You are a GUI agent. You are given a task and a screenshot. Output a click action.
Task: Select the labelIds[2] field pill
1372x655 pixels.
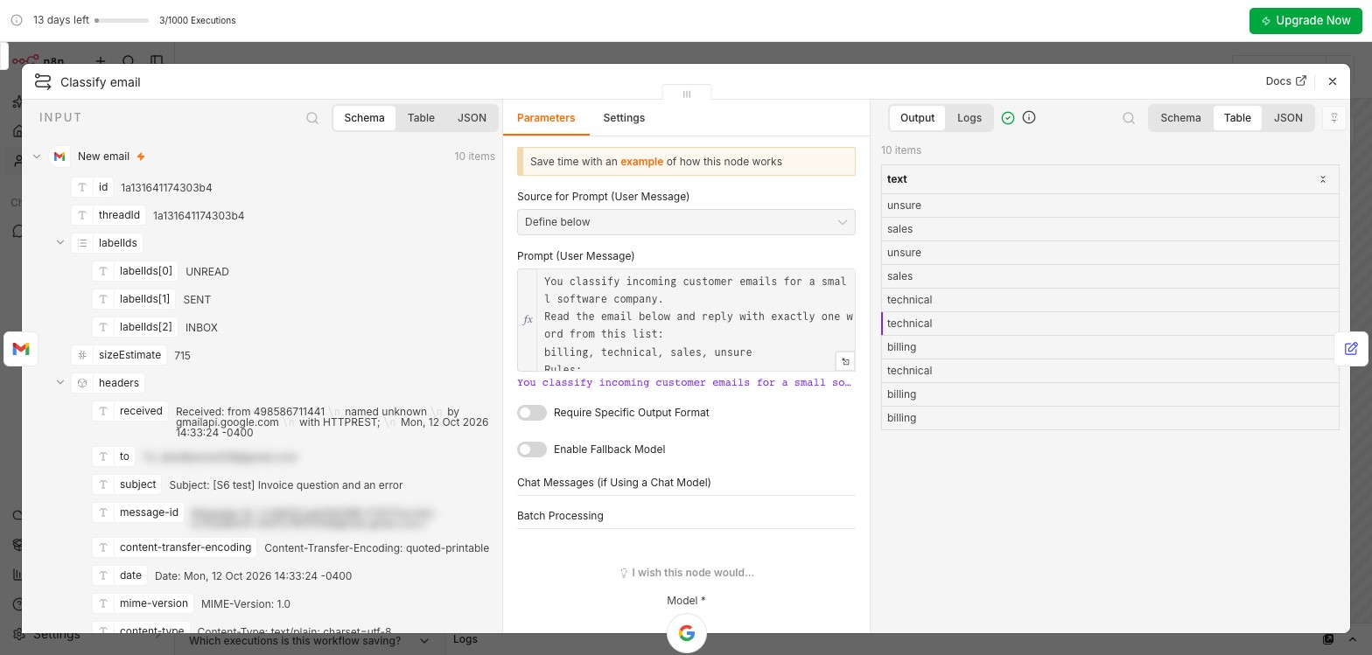click(135, 327)
